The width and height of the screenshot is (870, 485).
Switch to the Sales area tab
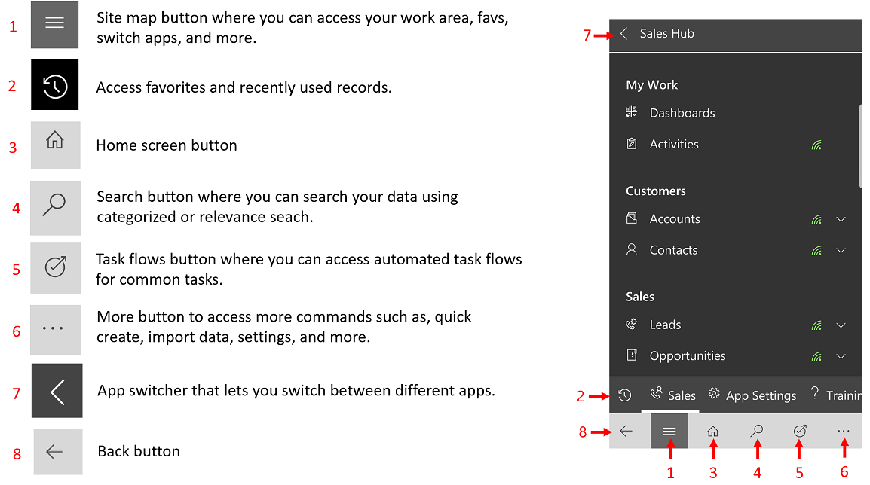[672, 395]
